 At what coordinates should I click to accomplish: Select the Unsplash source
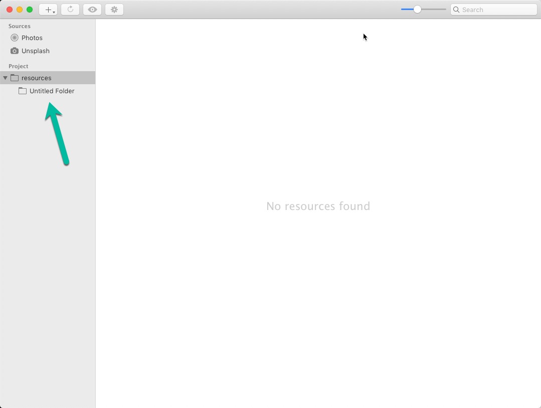click(48, 51)
